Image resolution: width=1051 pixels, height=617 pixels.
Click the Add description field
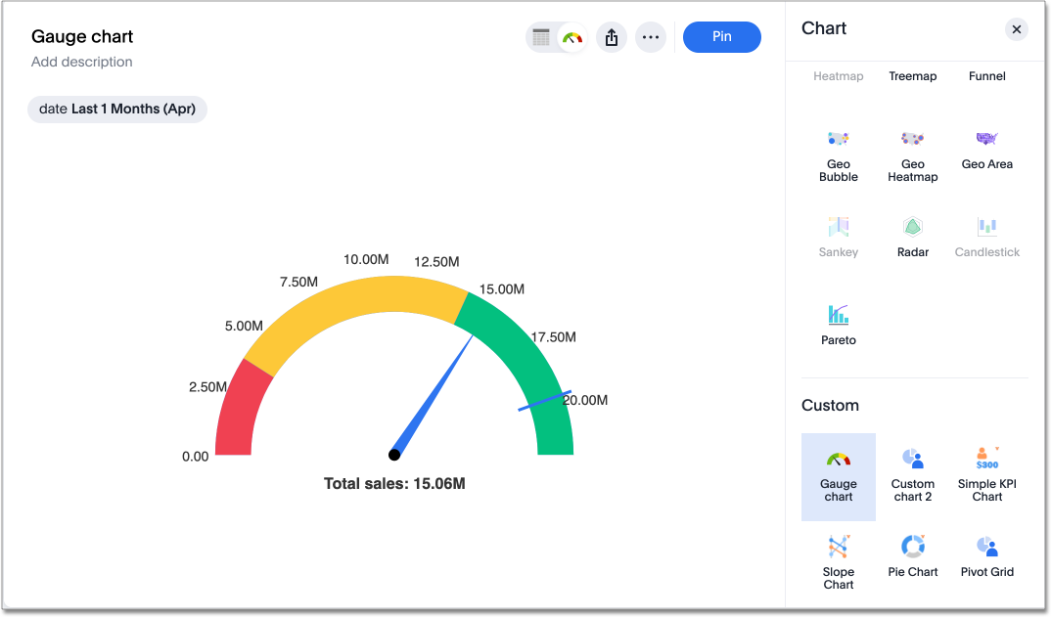tap(81, 61)
